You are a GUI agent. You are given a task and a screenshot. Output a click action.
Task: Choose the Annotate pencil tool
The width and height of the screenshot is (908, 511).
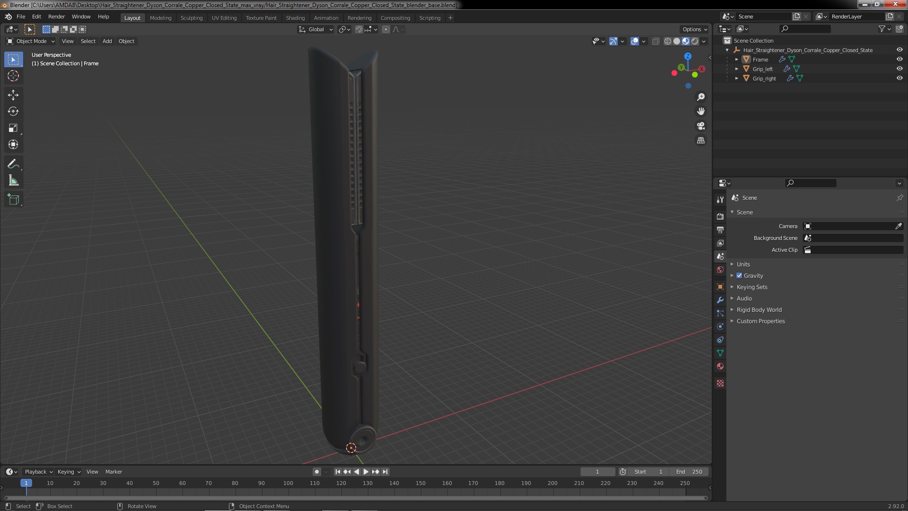point(13,164)
